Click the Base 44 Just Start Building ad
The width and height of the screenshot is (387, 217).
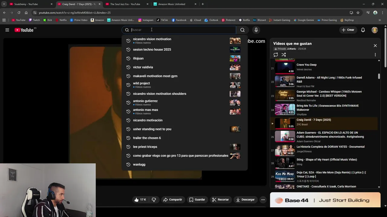325,200
